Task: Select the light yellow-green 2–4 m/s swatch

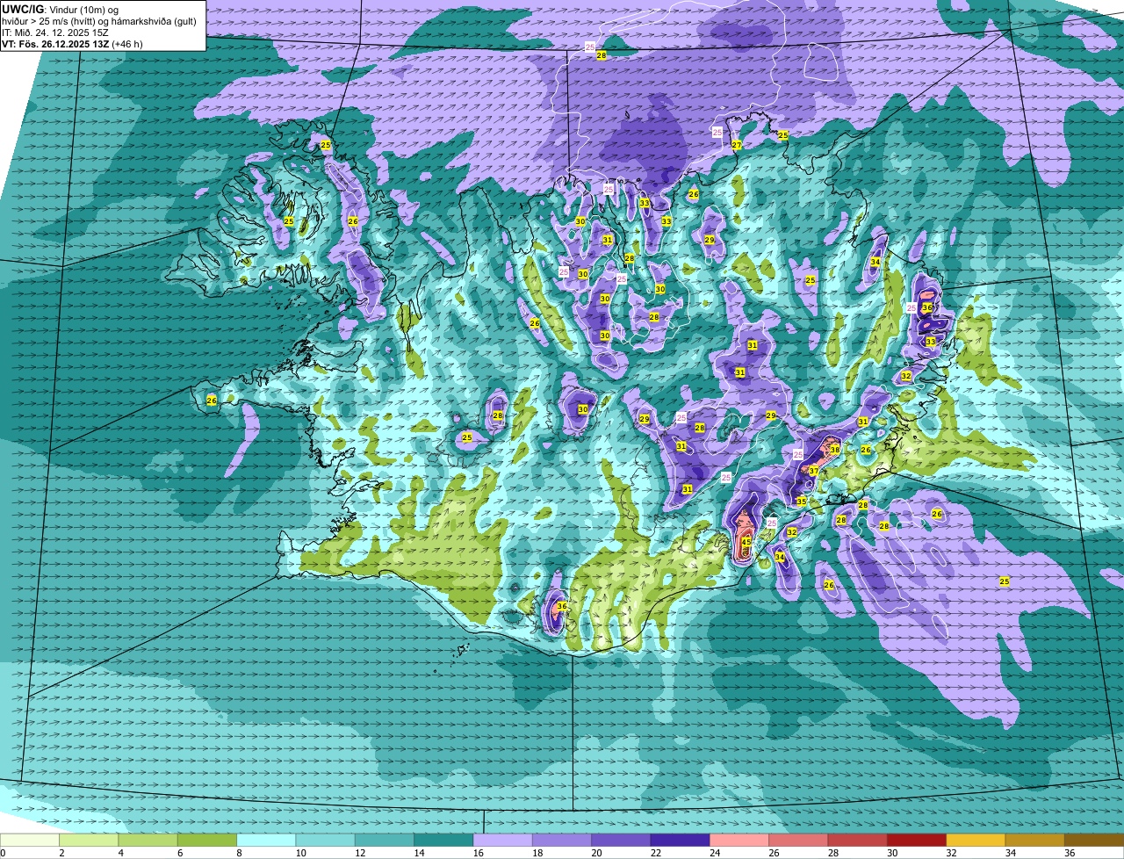Action: [89, 840]
